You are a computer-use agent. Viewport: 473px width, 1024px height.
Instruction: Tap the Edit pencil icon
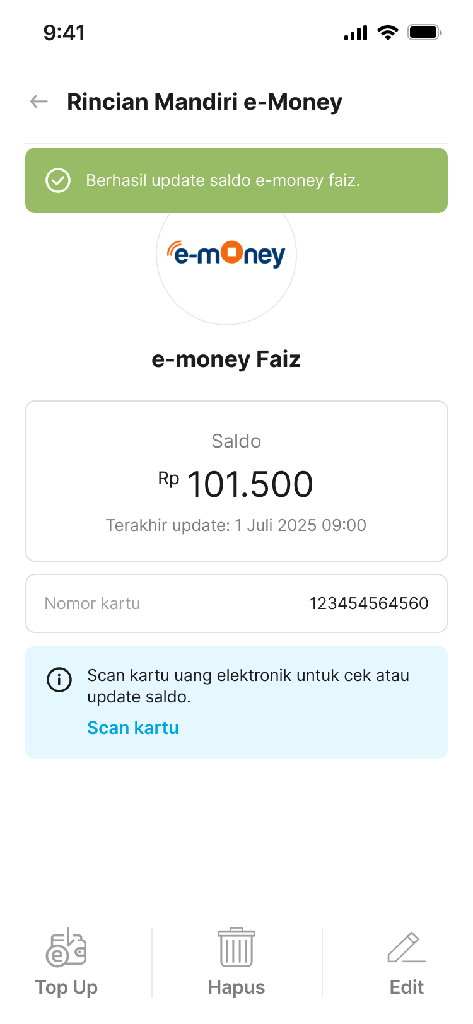406,948
